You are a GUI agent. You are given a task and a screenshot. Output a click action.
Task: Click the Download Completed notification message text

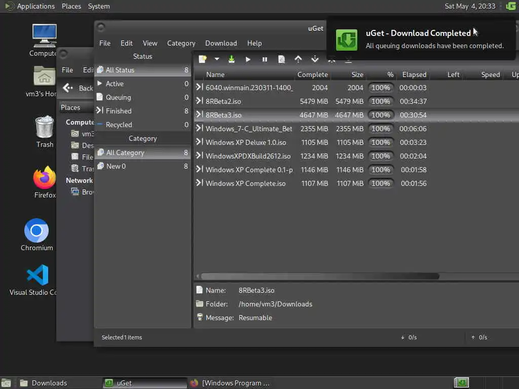(x=434, y=46)
